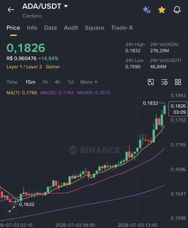The width and height of the screenshot is (188, 228).
Task: Open the chart drawing tools icon
Action: pyautogui.click(x=151, y=82)
